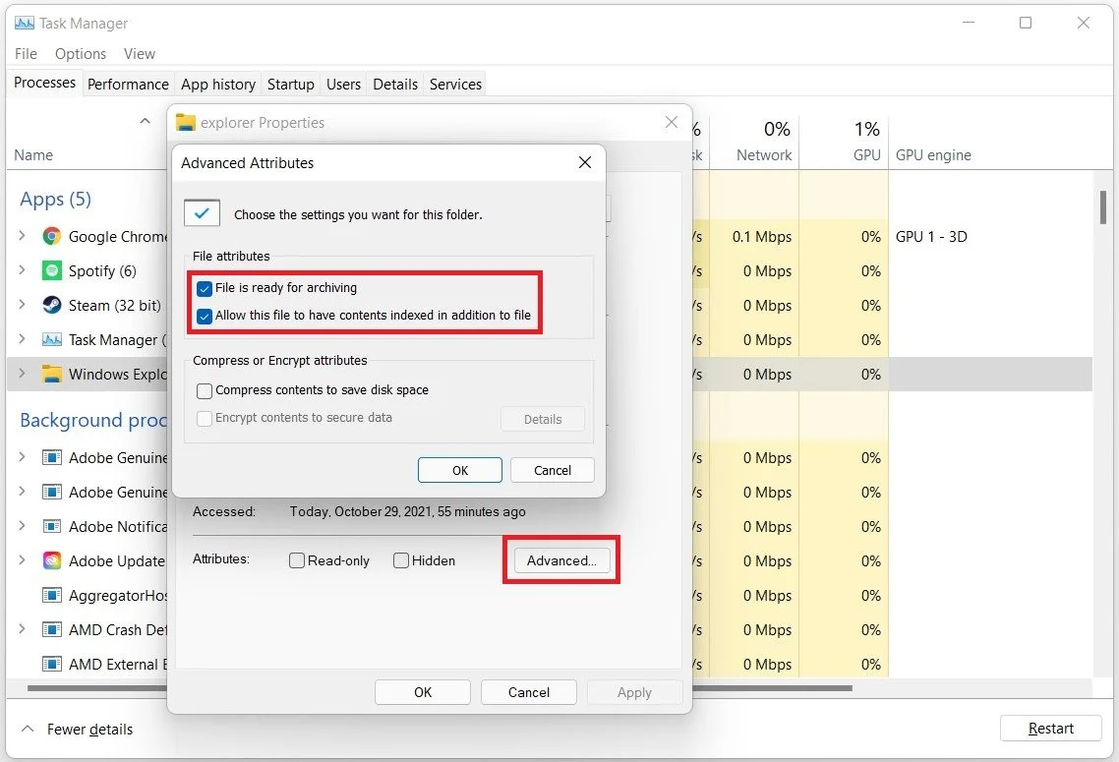This screenshot has height=762, width=1119.
Task: Check the Read-only attribute box
Action: coord(297,559)
